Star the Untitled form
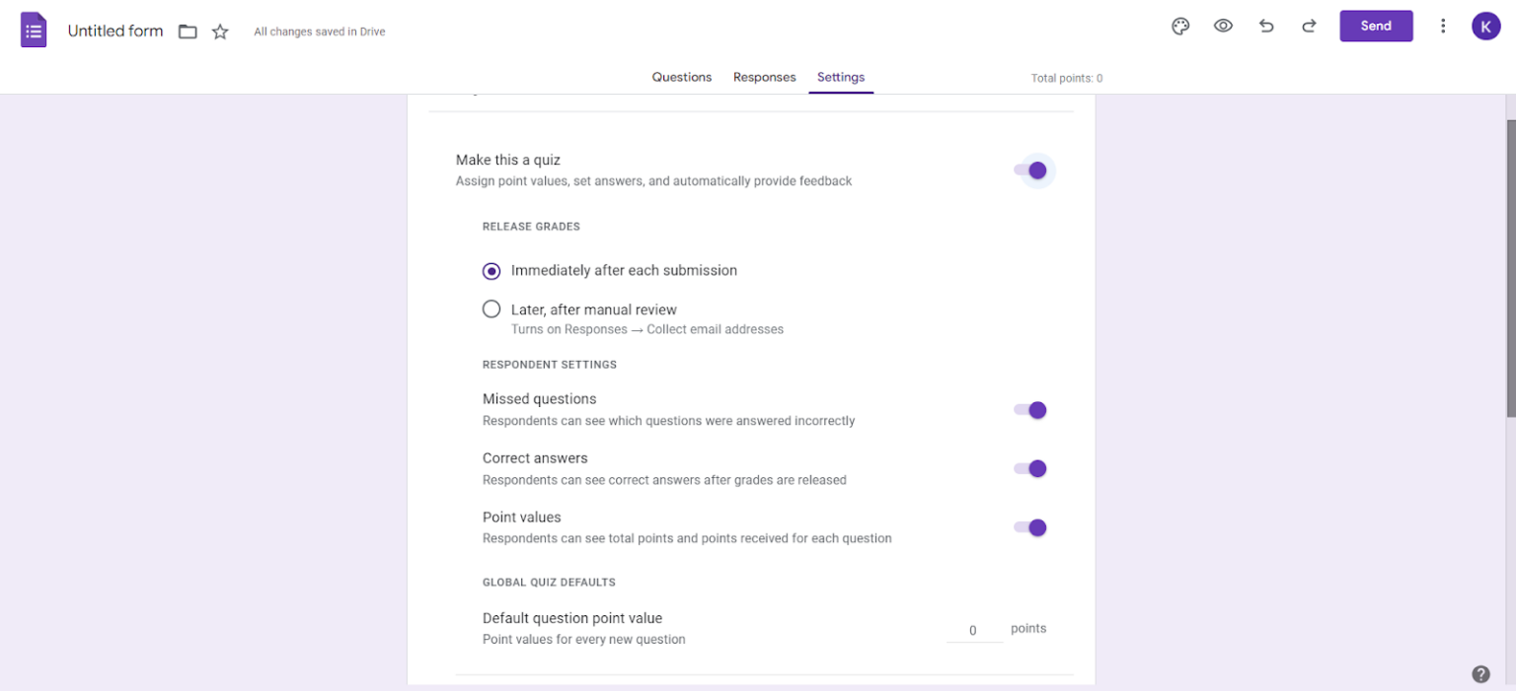This screenshot has width=1516, height=691. [x=219, y=31]
